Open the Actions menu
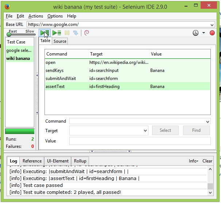Image resolution: width=221 pixels, height=203 pixels. [x=36, y=16]
